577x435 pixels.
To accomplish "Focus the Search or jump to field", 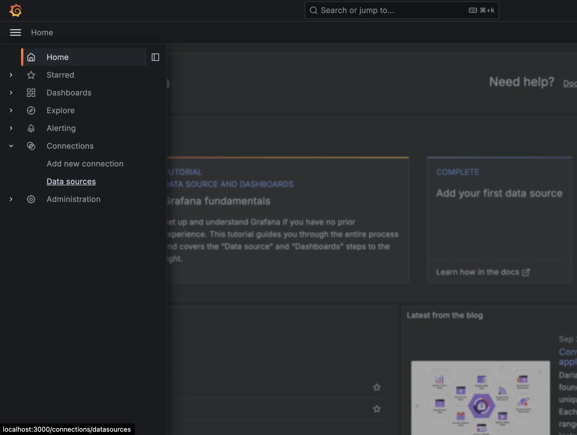I will point(402,10).
